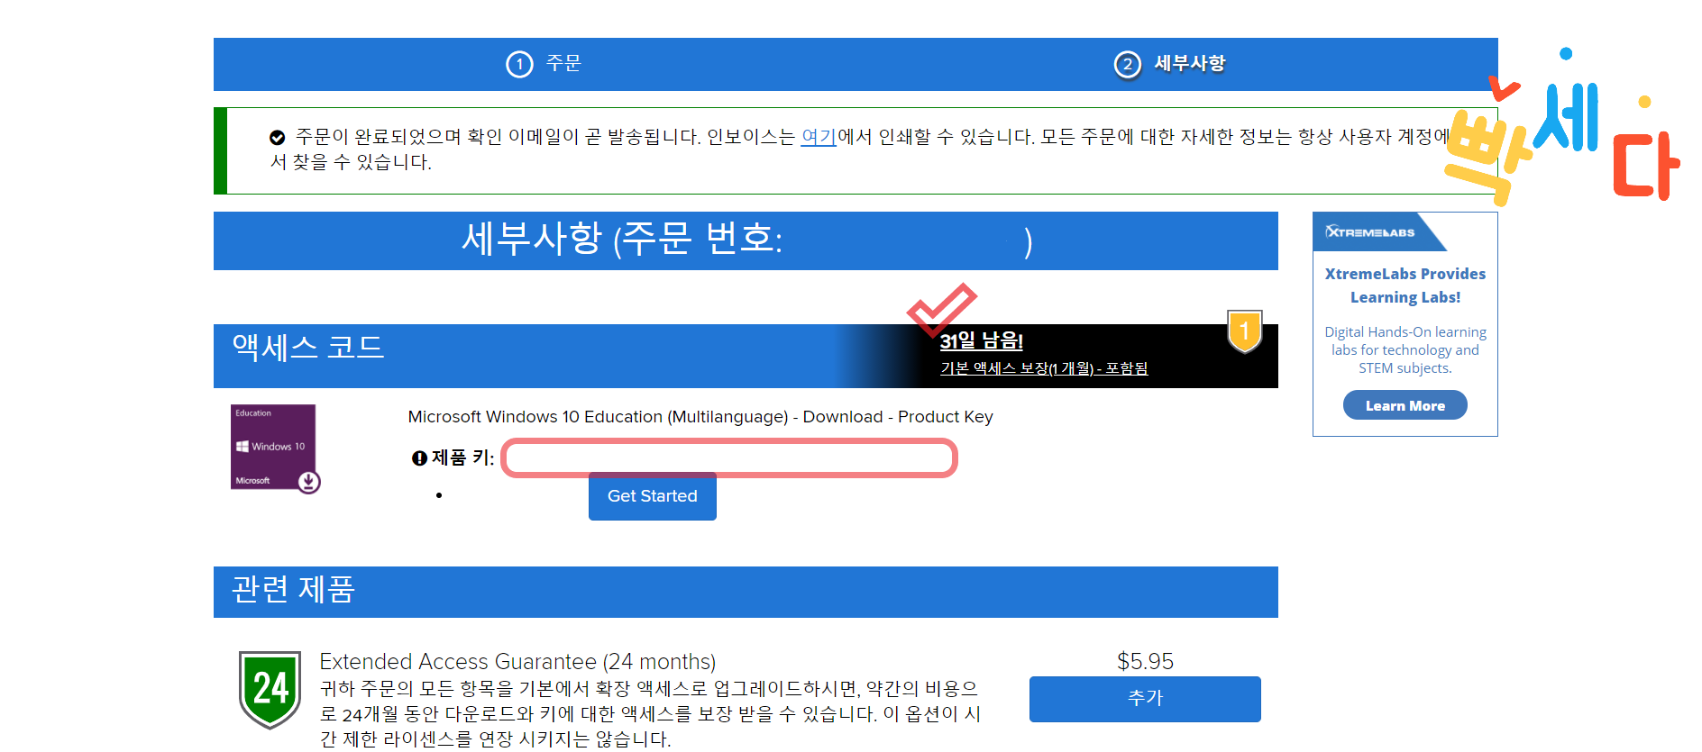Click the XtremeLabs Provides Learning Labs heading
This screenshot has height=752, width=1702.
click(x=1405, y=285)
